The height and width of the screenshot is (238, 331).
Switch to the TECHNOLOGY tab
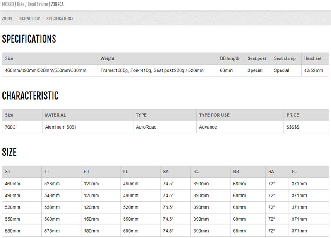(29, 19)
